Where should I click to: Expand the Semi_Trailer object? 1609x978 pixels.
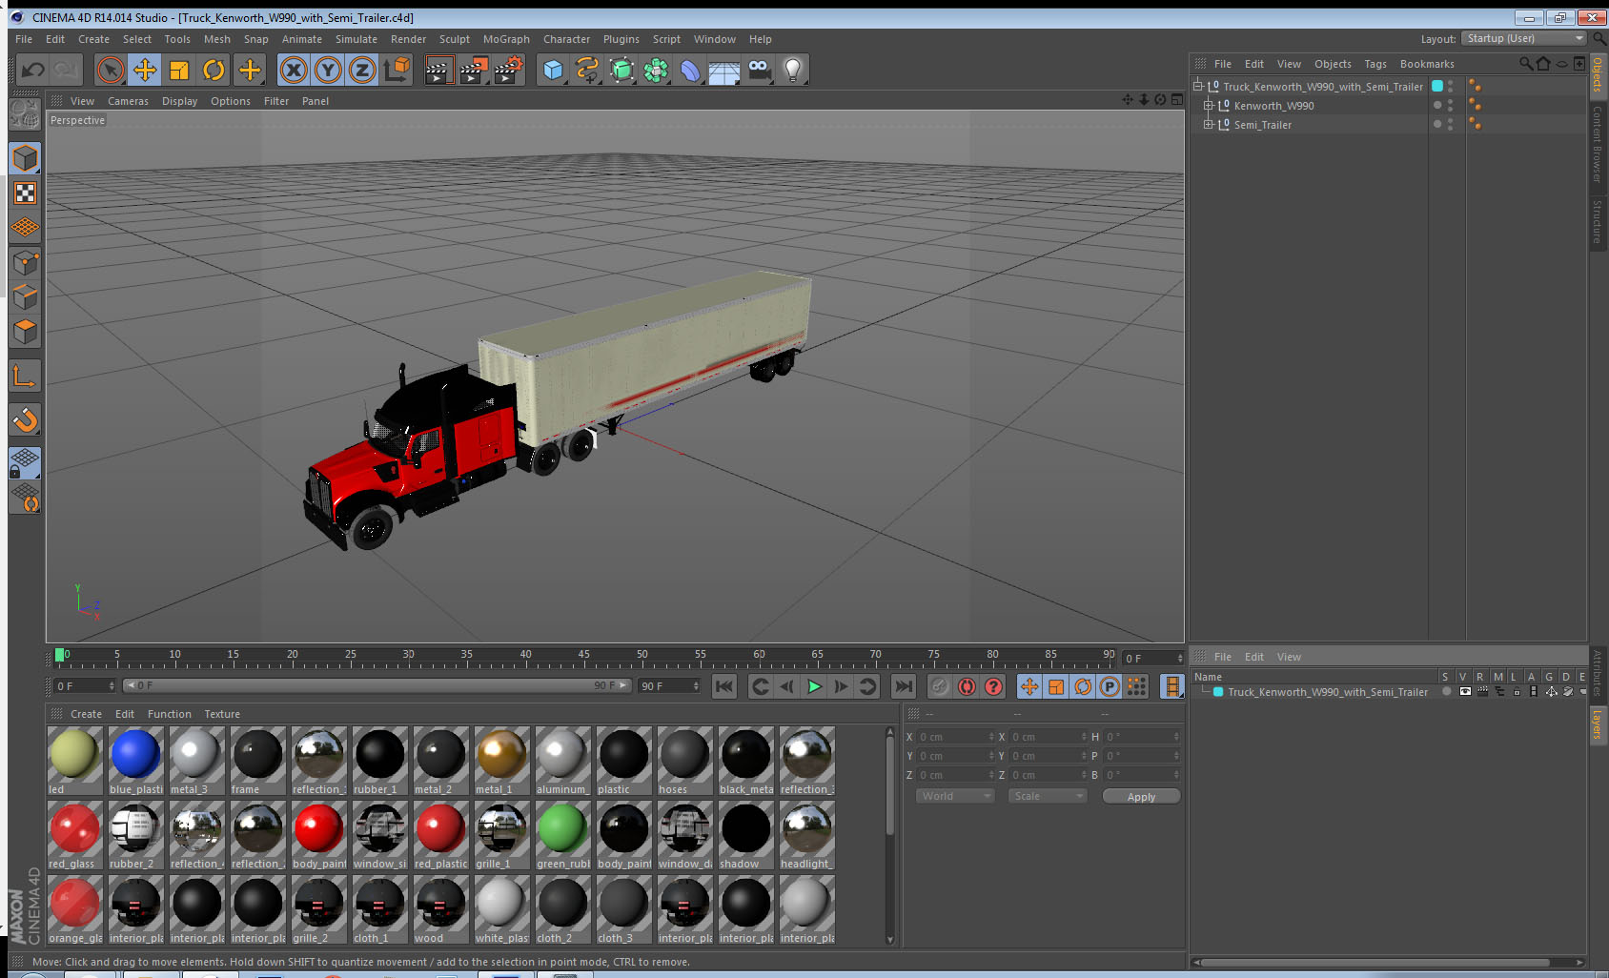pyautogui.click(x=1208, y=125)
